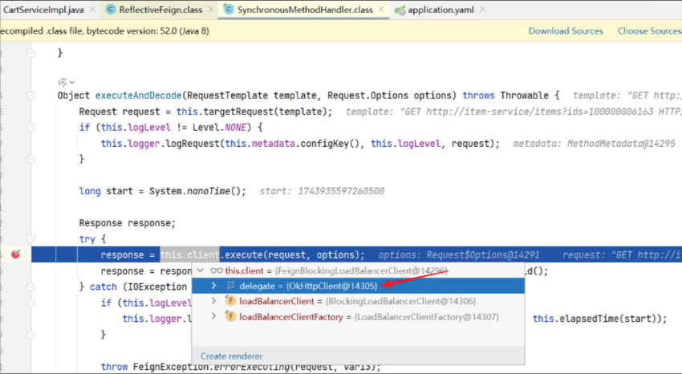Click the class icon on SynchronousMethodHandler.class tab
This screenshot has height=374, width=682.
[229, 9]
